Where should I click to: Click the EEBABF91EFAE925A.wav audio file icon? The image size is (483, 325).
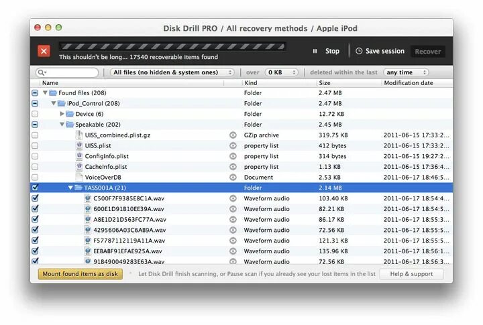[x=88, y=251]
